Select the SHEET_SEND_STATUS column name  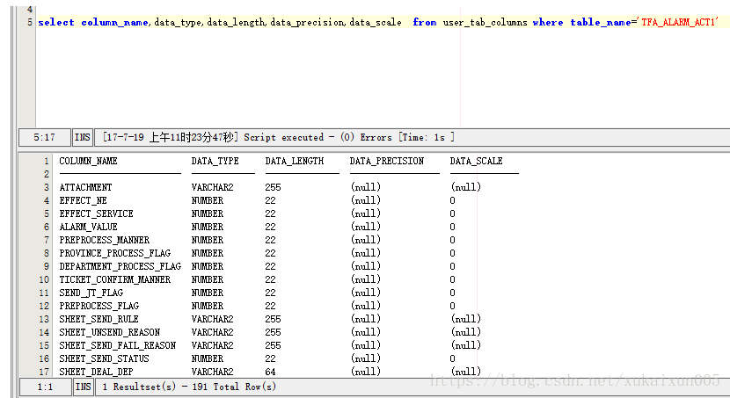coord(104,358)
